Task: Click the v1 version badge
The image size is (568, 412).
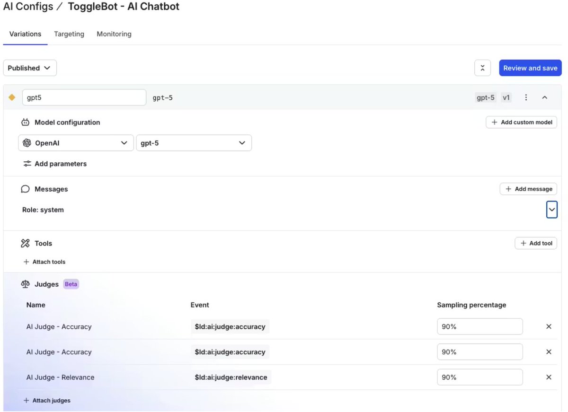Action: tap(506, 97)
